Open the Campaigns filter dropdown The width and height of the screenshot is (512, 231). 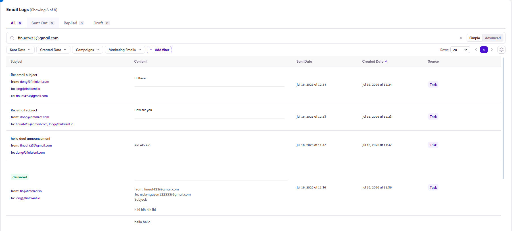tap(87, 50)
